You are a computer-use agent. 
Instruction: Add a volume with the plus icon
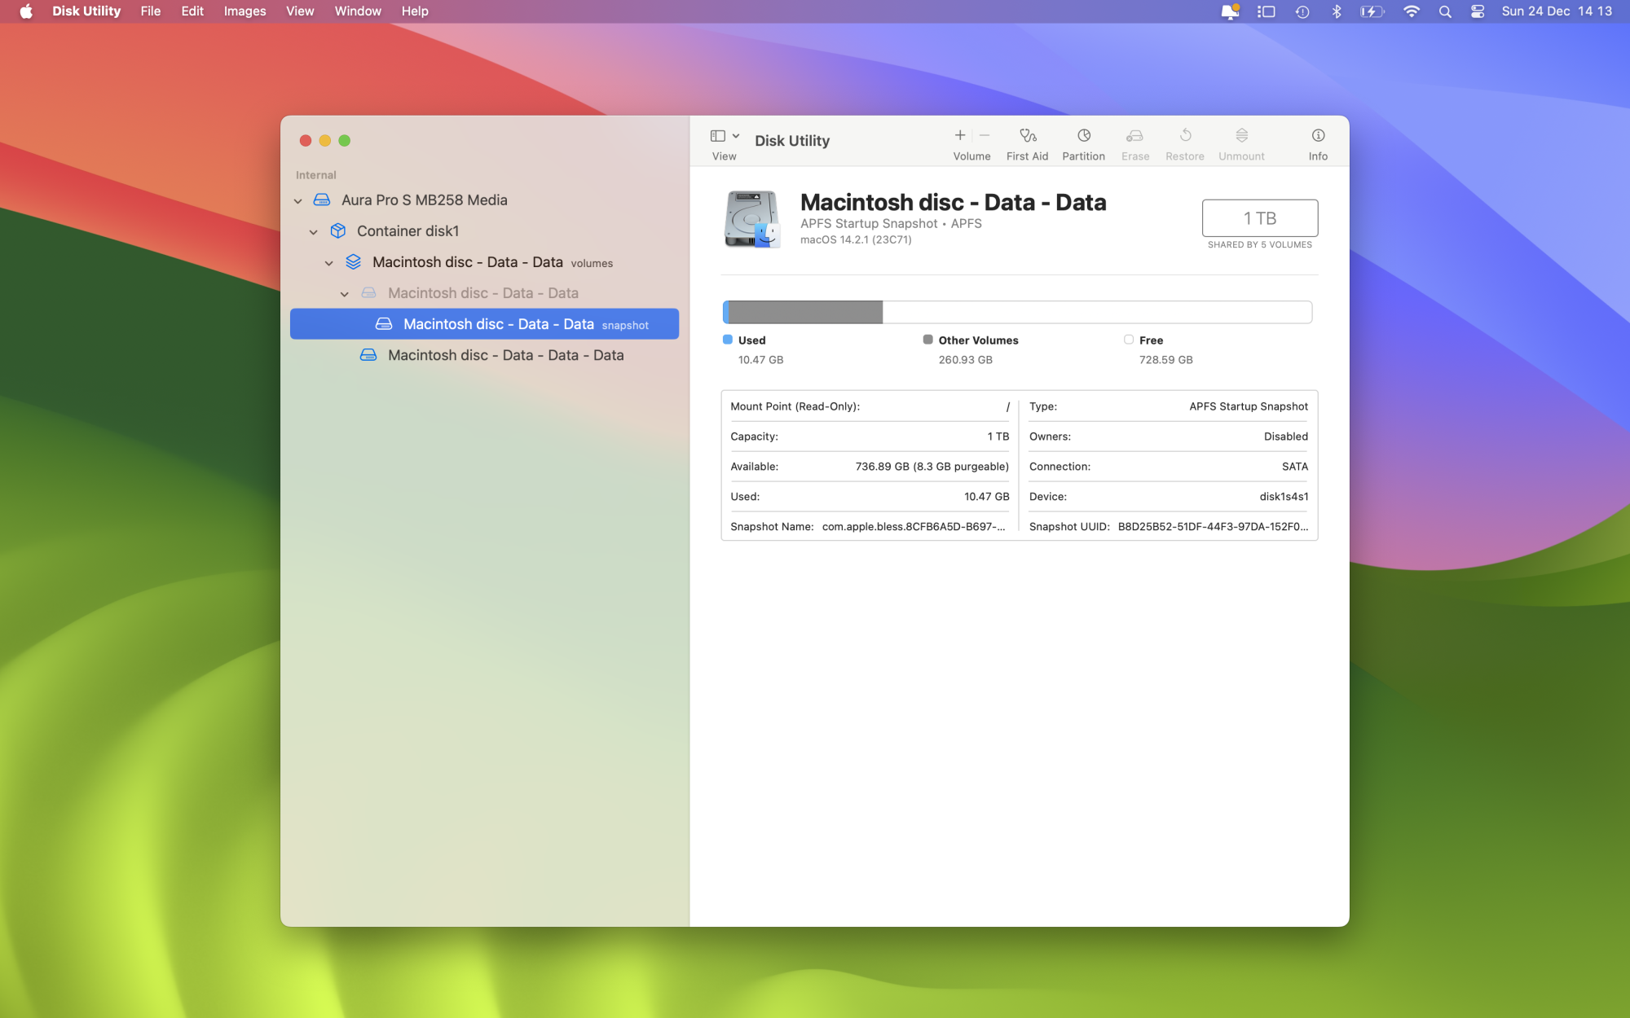pos(960,136)
